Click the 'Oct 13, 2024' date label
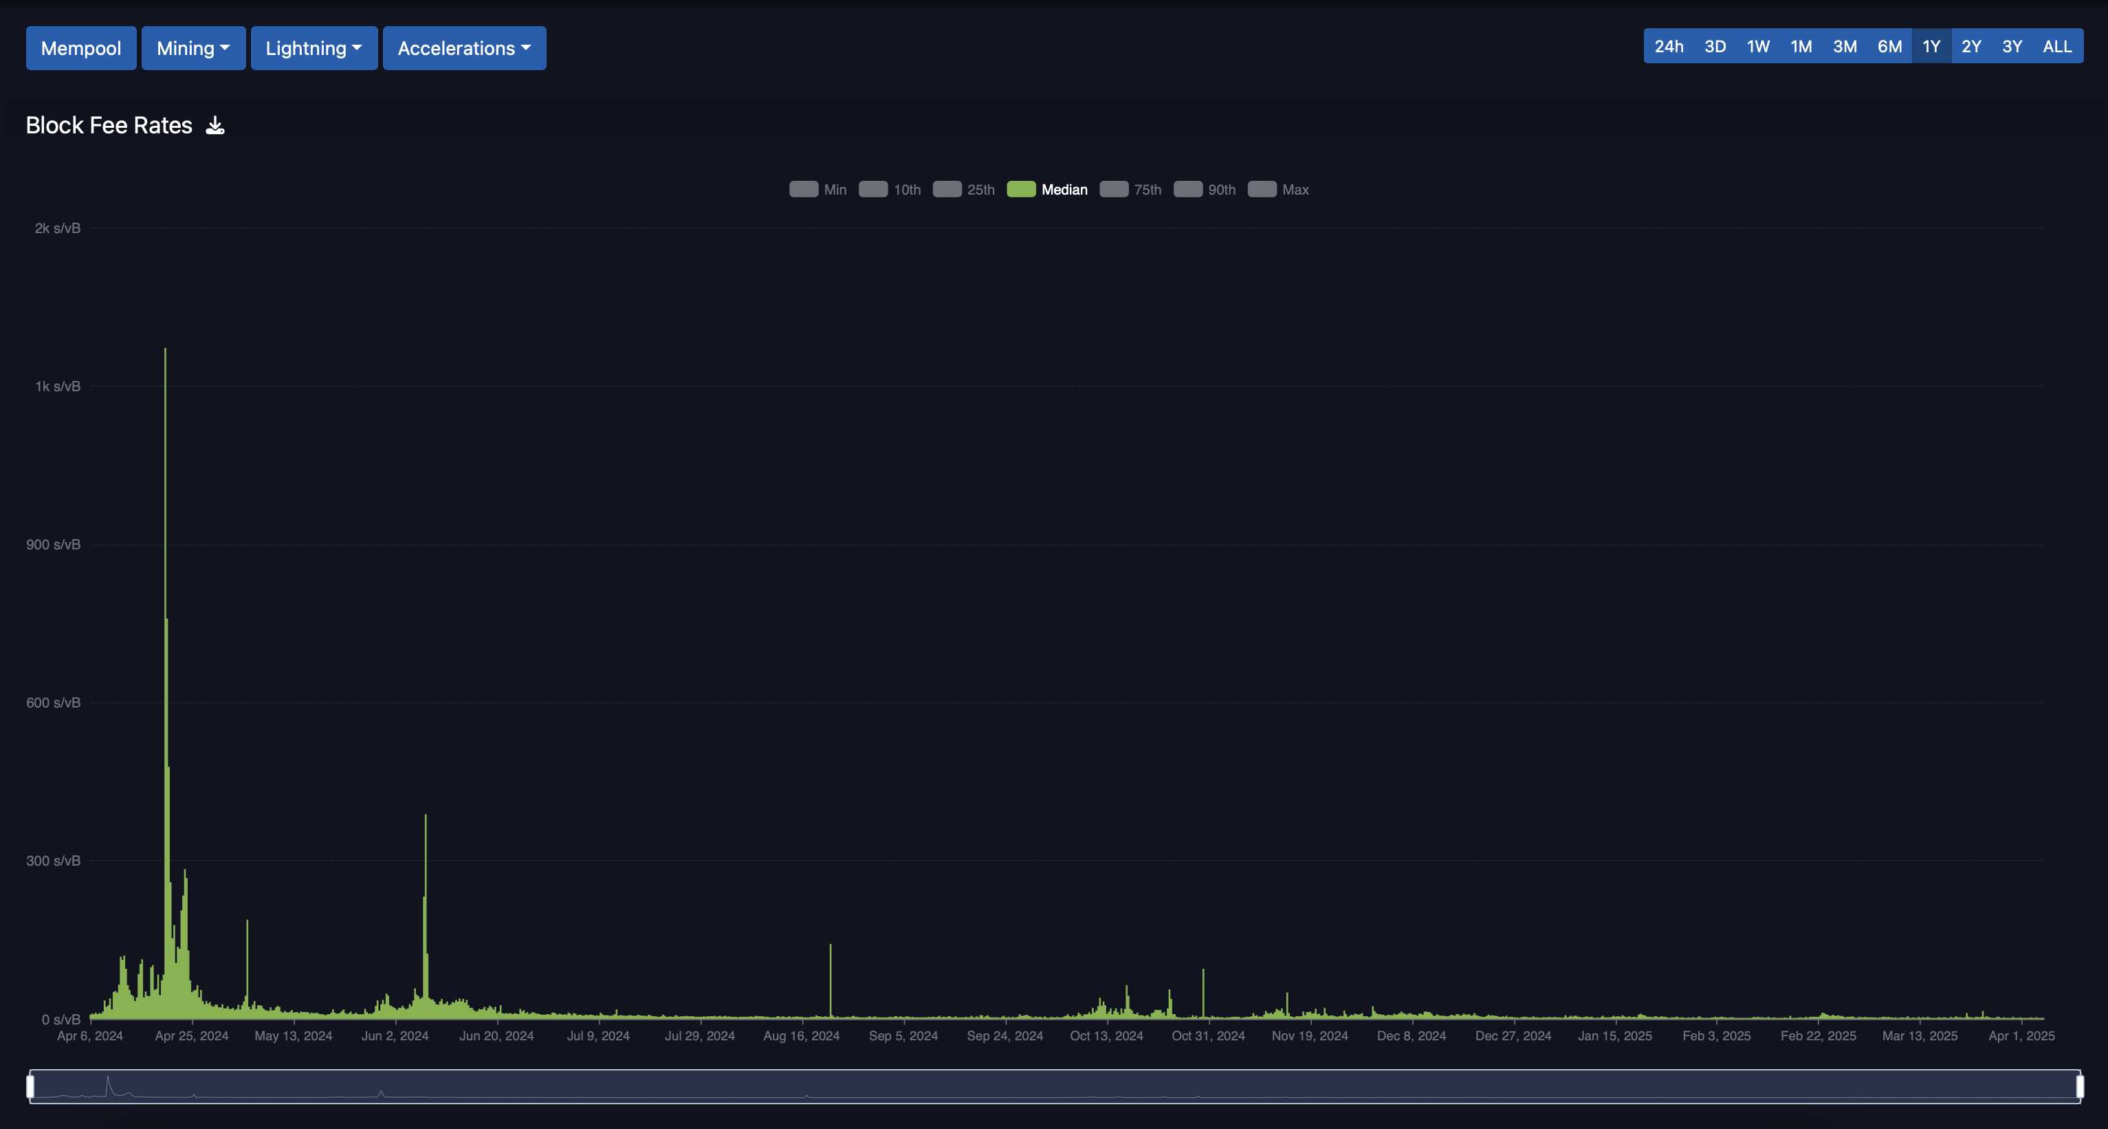This screenshot has height=1129, width=2108. [1106, 1035]
